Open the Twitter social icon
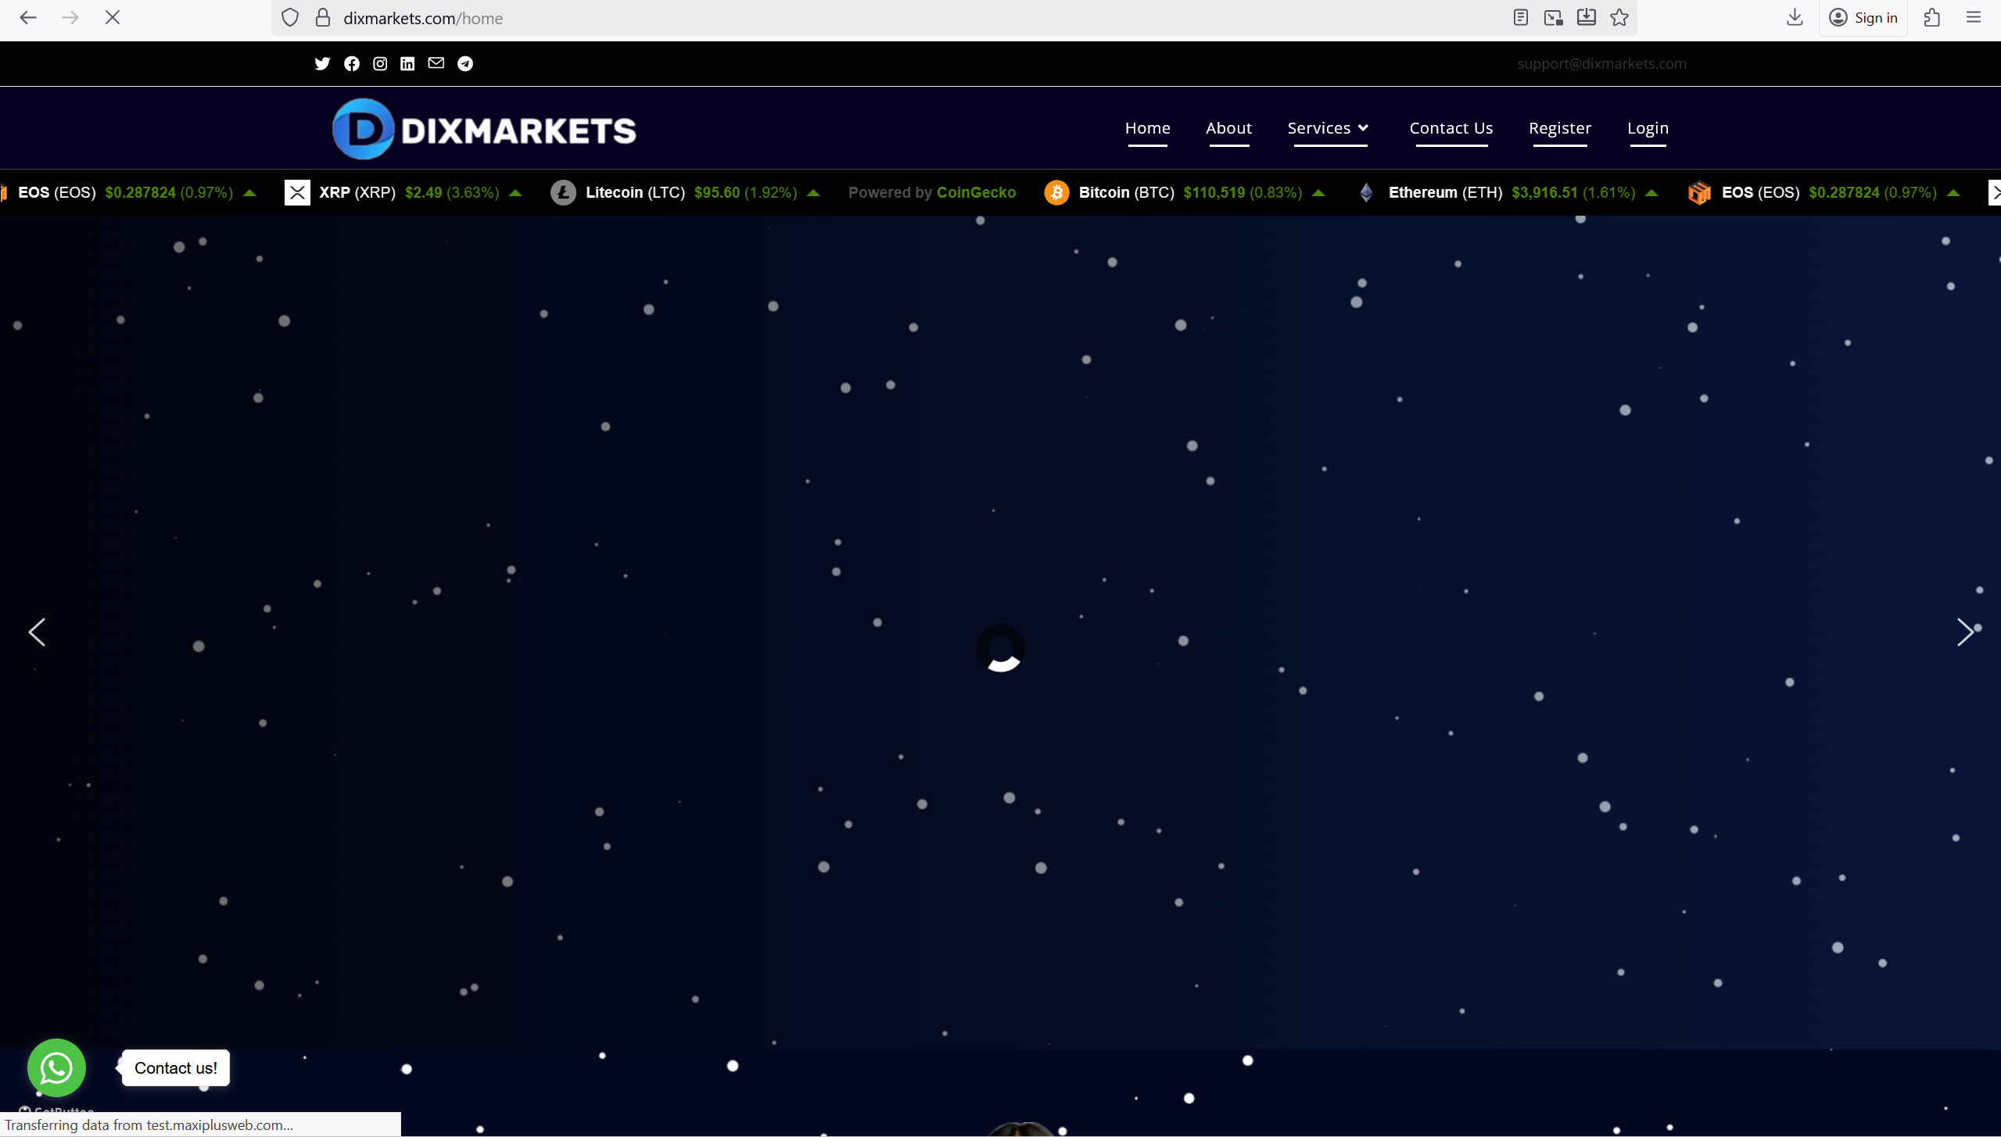Viewport: 2001px width, 1137px height. click(x=322, y=63)
